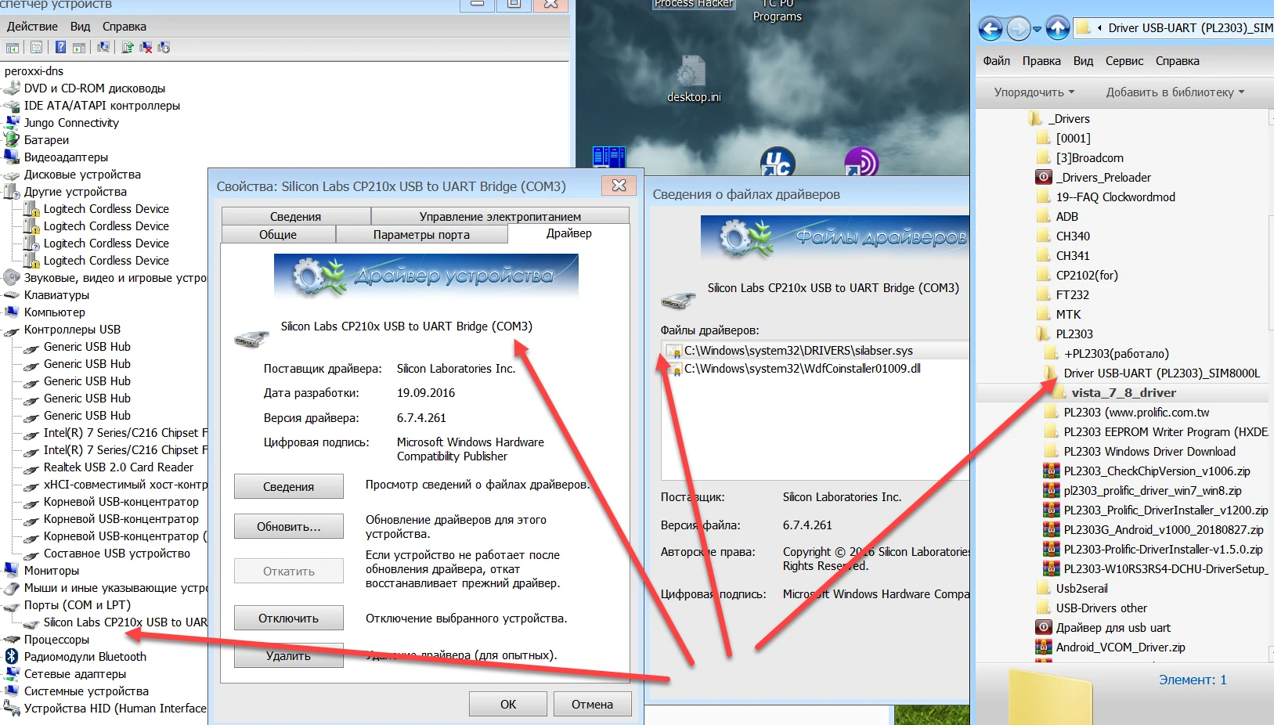Image resolution: width=1274 pixels, height=725 pixels.
Task: Select Составное USB устройство in device tree
Action: coord(117,554)
